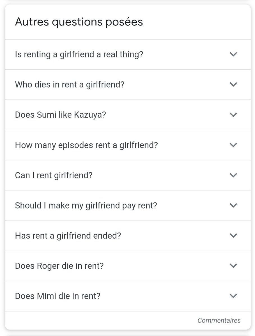The height and width of the screenshot is (336, 255).
Task: Click the 'Autres questions posées' heading
Action: click(79, 22)
